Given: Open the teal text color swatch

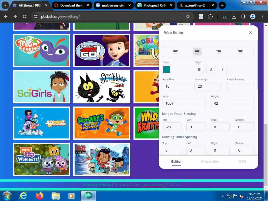Looking at the screenshot, I should tap(166, 69).
